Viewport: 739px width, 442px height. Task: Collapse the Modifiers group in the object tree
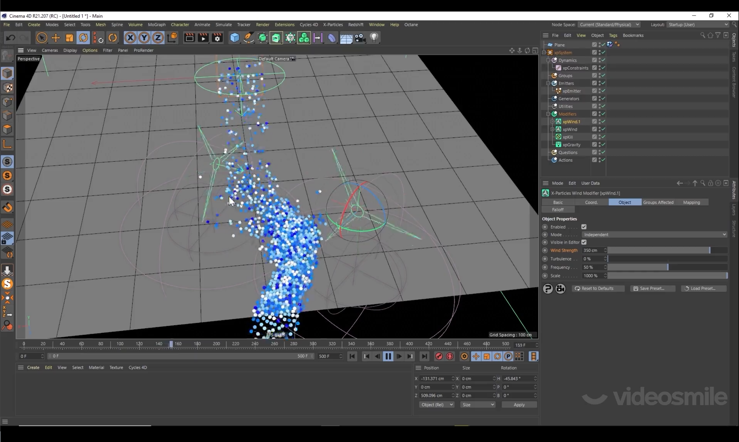tap(548, 114)
